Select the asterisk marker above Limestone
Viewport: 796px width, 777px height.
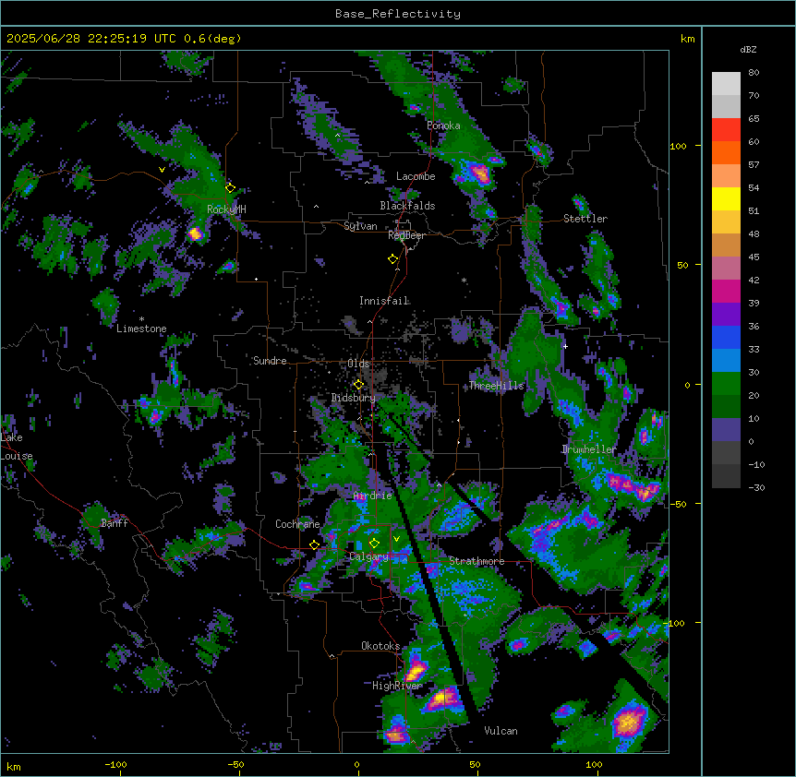point(141,319)
